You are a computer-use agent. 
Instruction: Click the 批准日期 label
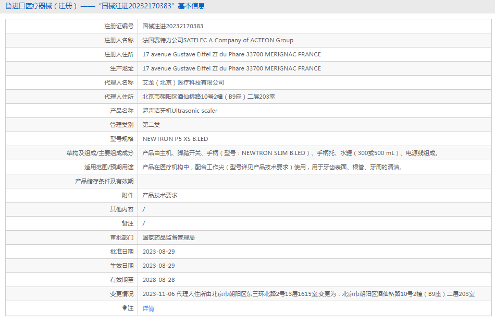pos(122,252)
